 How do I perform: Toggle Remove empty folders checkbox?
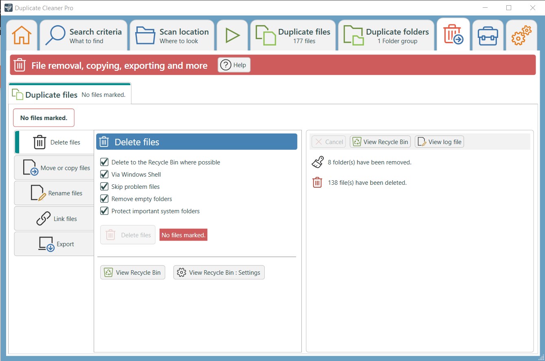[x=104, y=199]
